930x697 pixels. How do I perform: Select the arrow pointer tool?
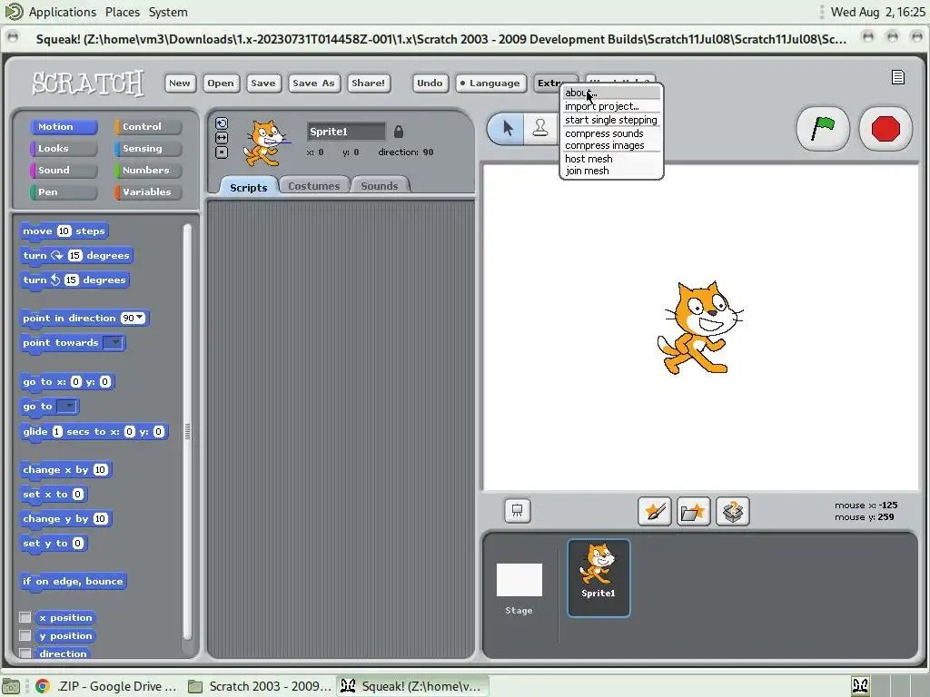(x=508, y=128)
